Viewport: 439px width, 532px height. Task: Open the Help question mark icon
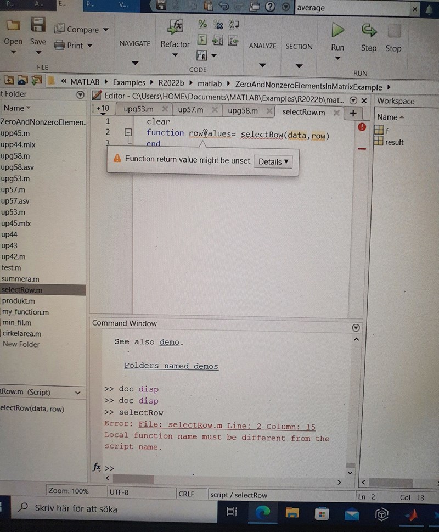tap(269, 7)
